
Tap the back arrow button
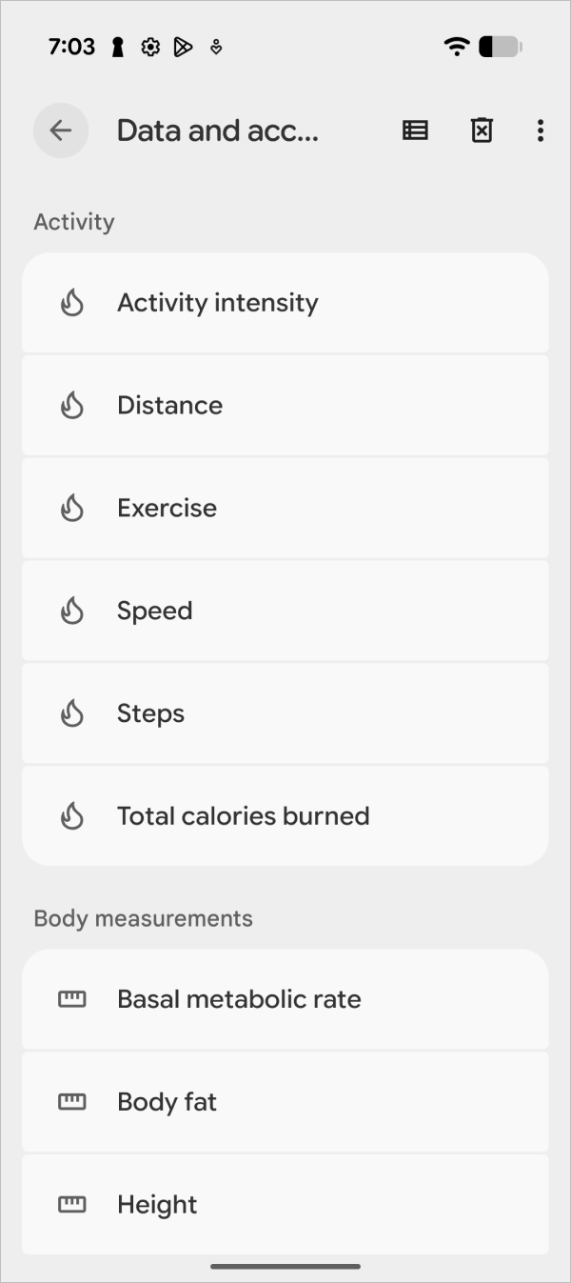[x=61, y=130]
